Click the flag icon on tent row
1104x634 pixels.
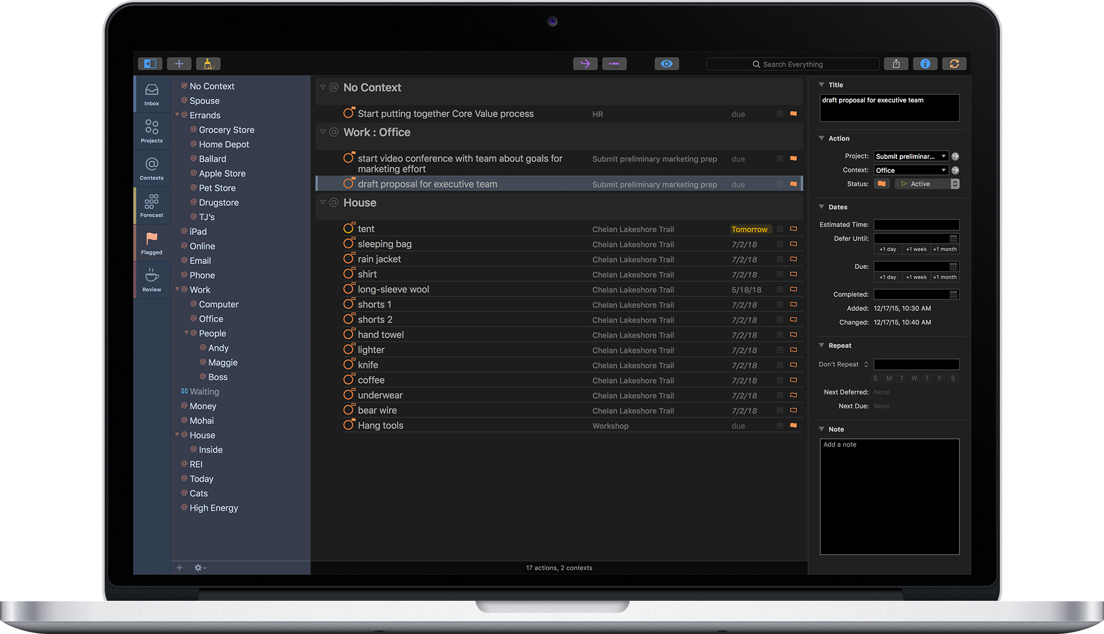793,229
